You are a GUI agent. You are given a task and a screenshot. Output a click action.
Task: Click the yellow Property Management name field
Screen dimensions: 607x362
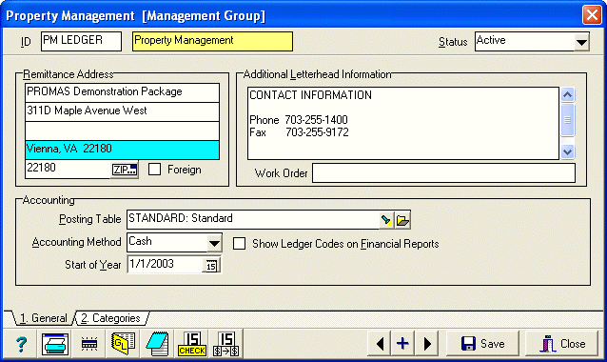[x=212, y=41]
